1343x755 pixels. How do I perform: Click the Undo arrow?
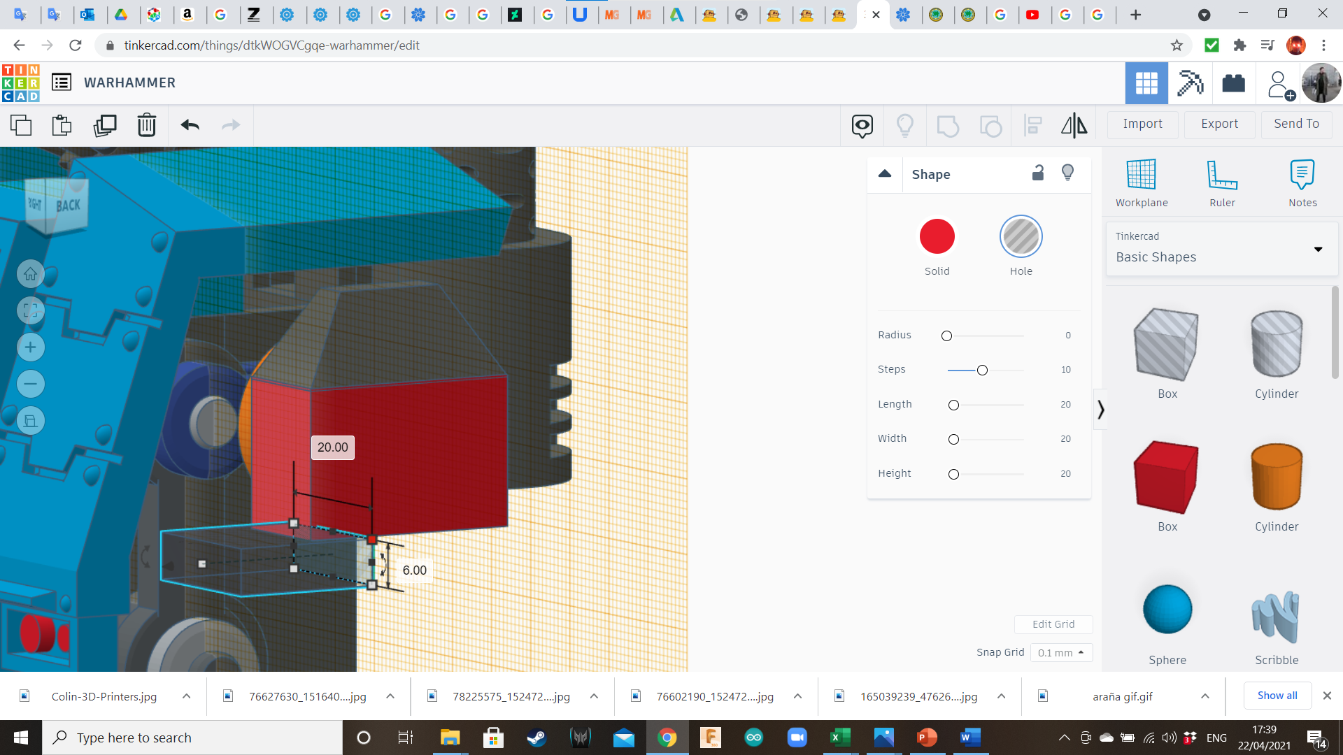coord(190,125)
